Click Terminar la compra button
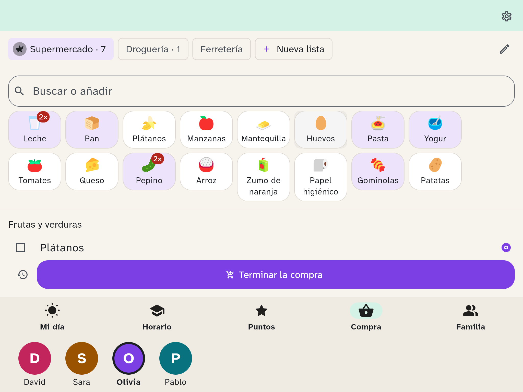 (276, 275)
